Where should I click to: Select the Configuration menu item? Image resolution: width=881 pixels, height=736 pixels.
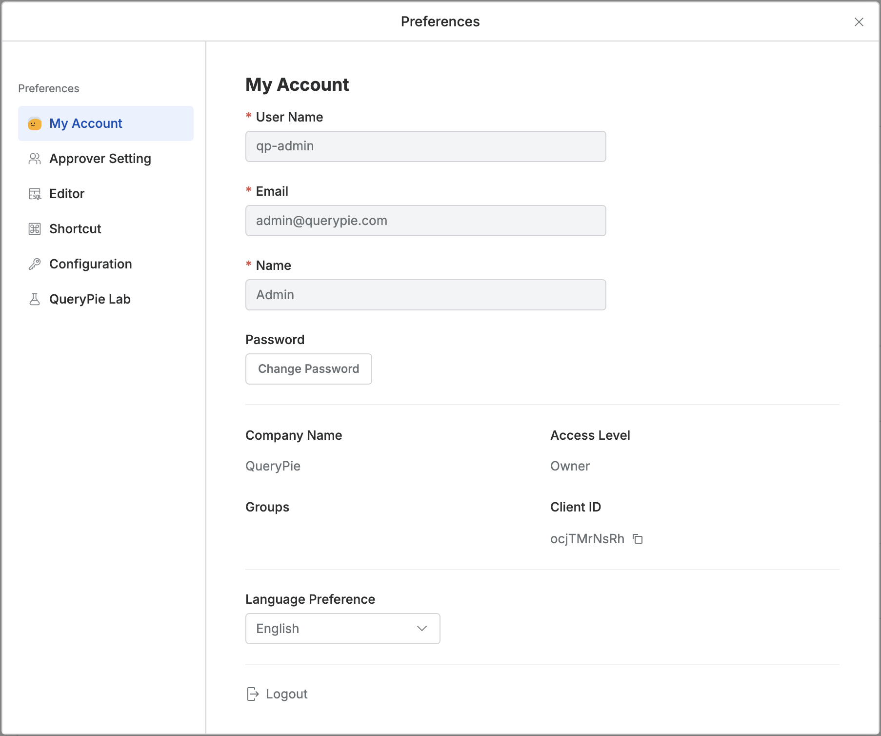coord(91,265)
